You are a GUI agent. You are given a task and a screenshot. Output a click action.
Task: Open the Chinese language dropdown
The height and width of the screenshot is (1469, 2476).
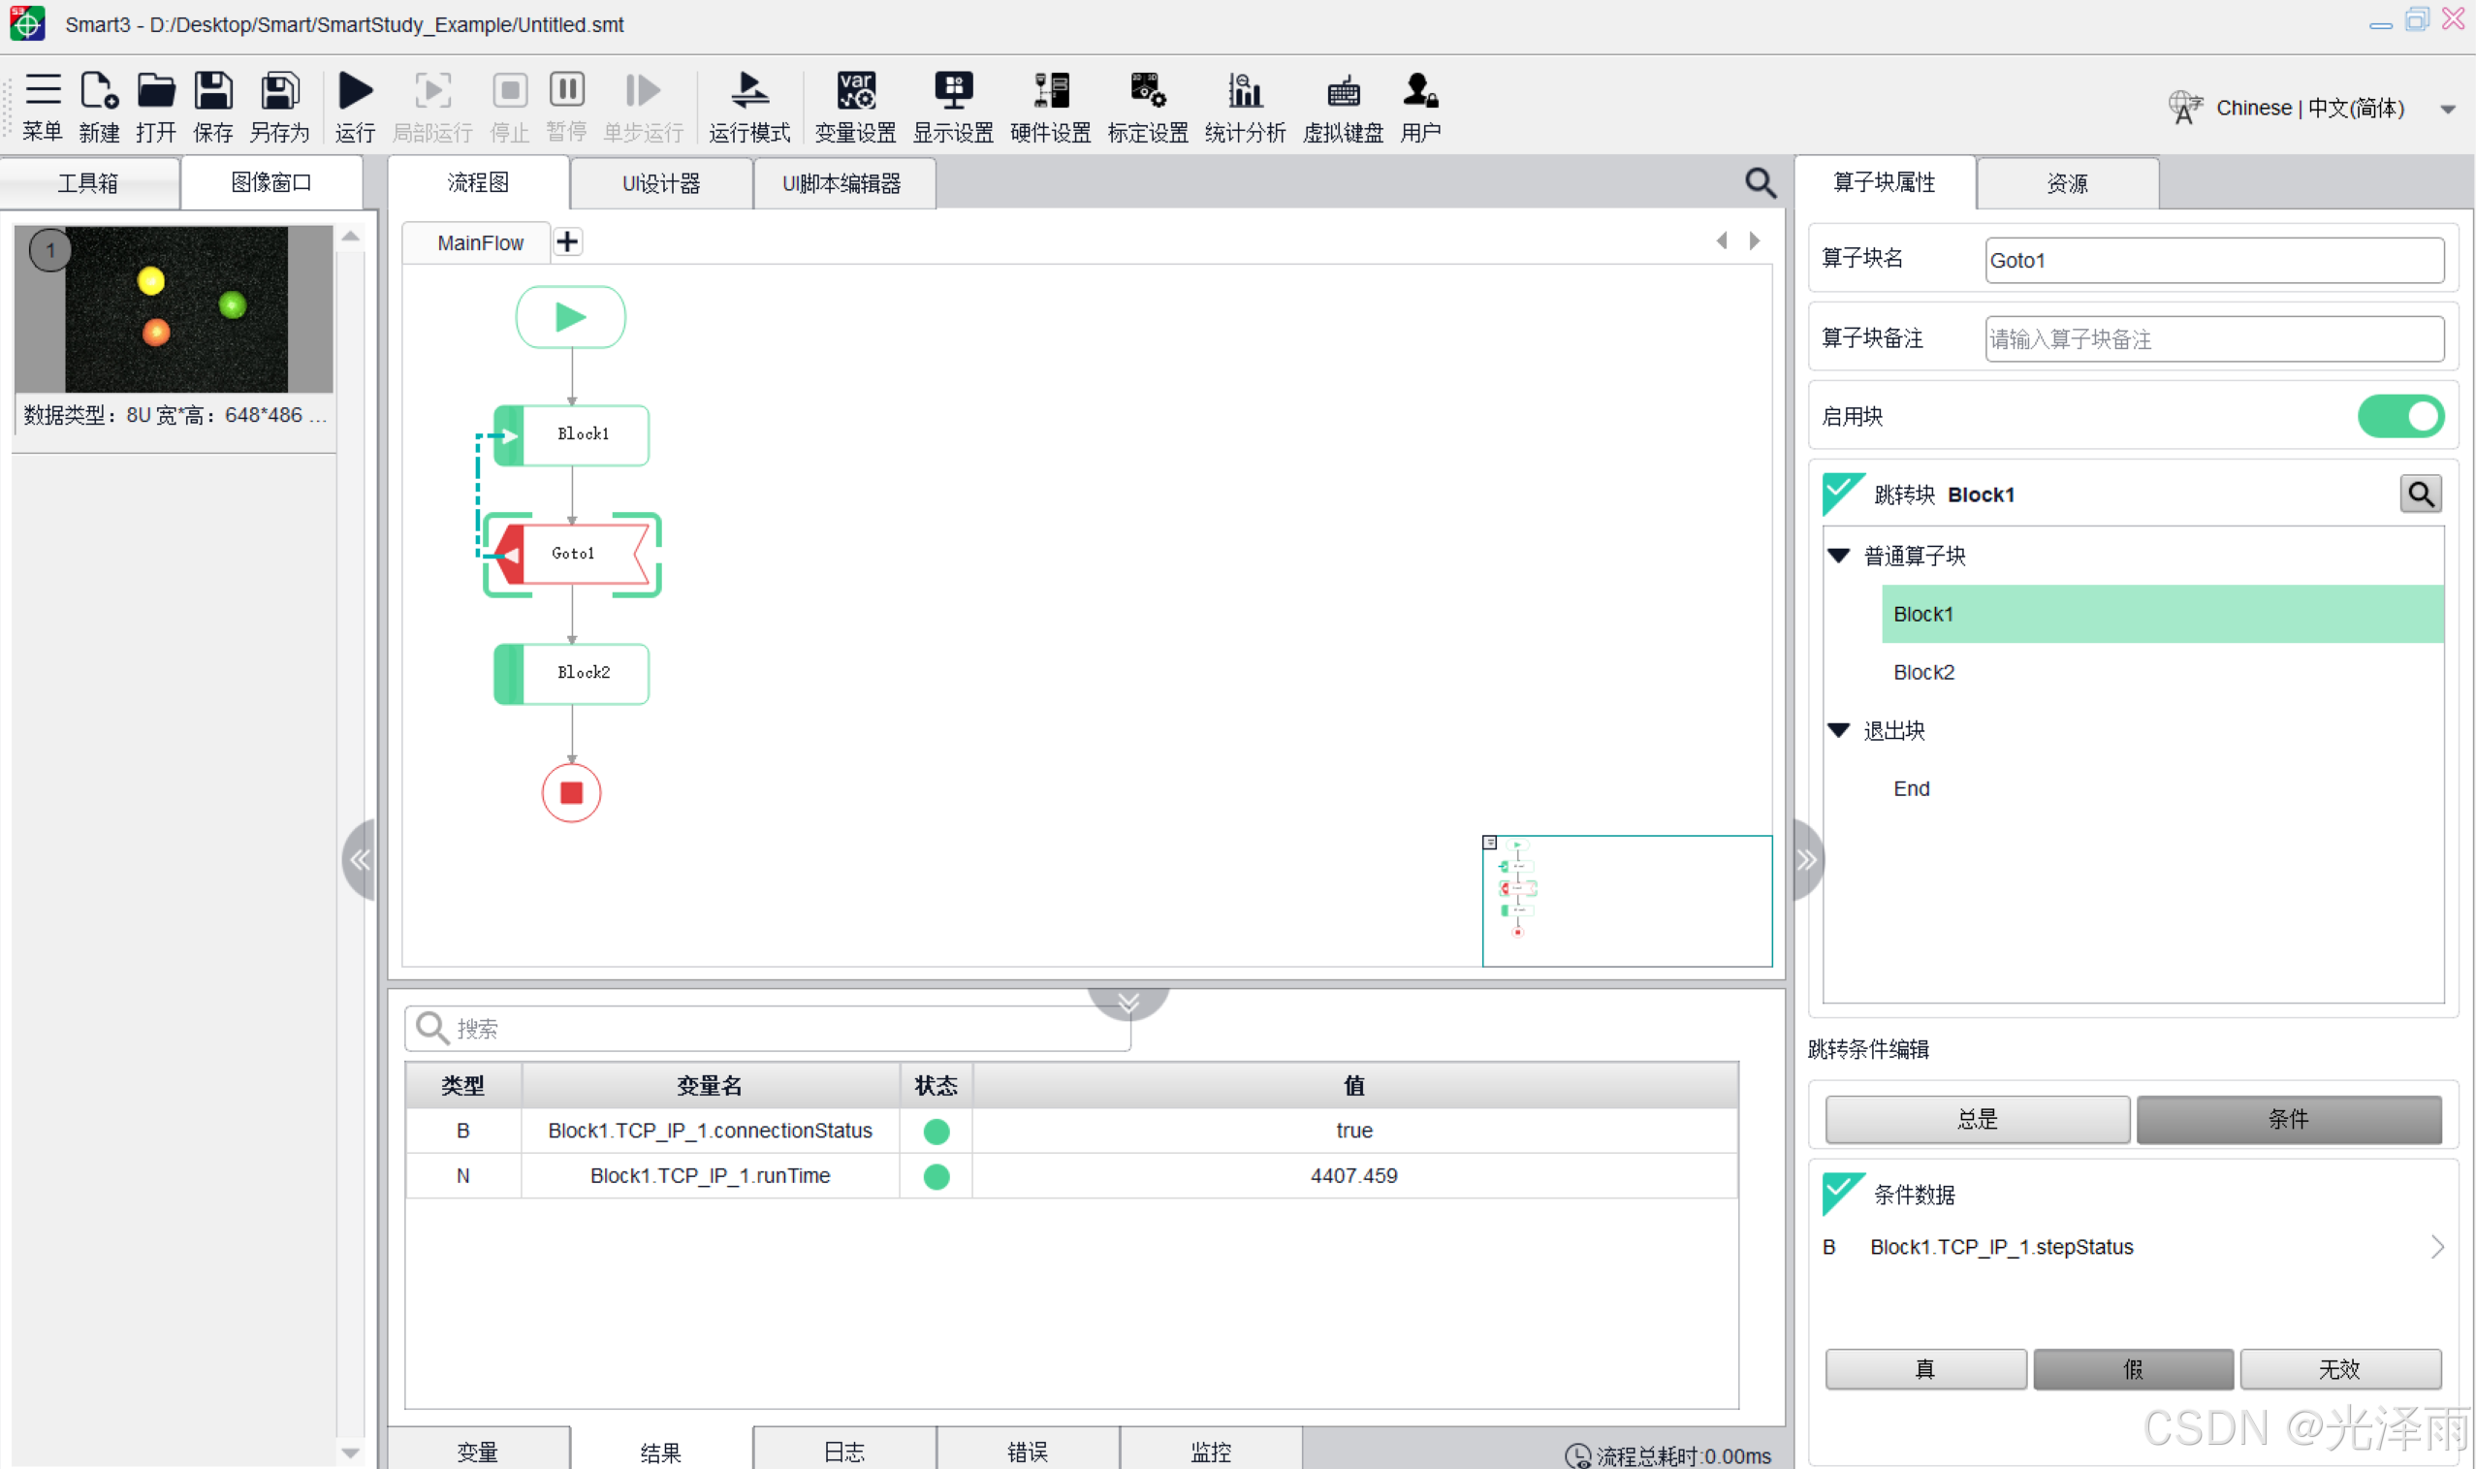(2447, 109)
